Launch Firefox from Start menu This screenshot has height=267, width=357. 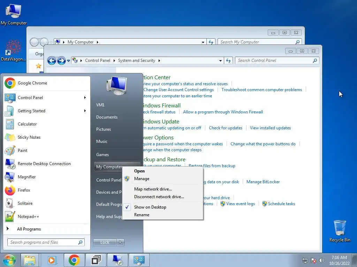tap(47, 190)
